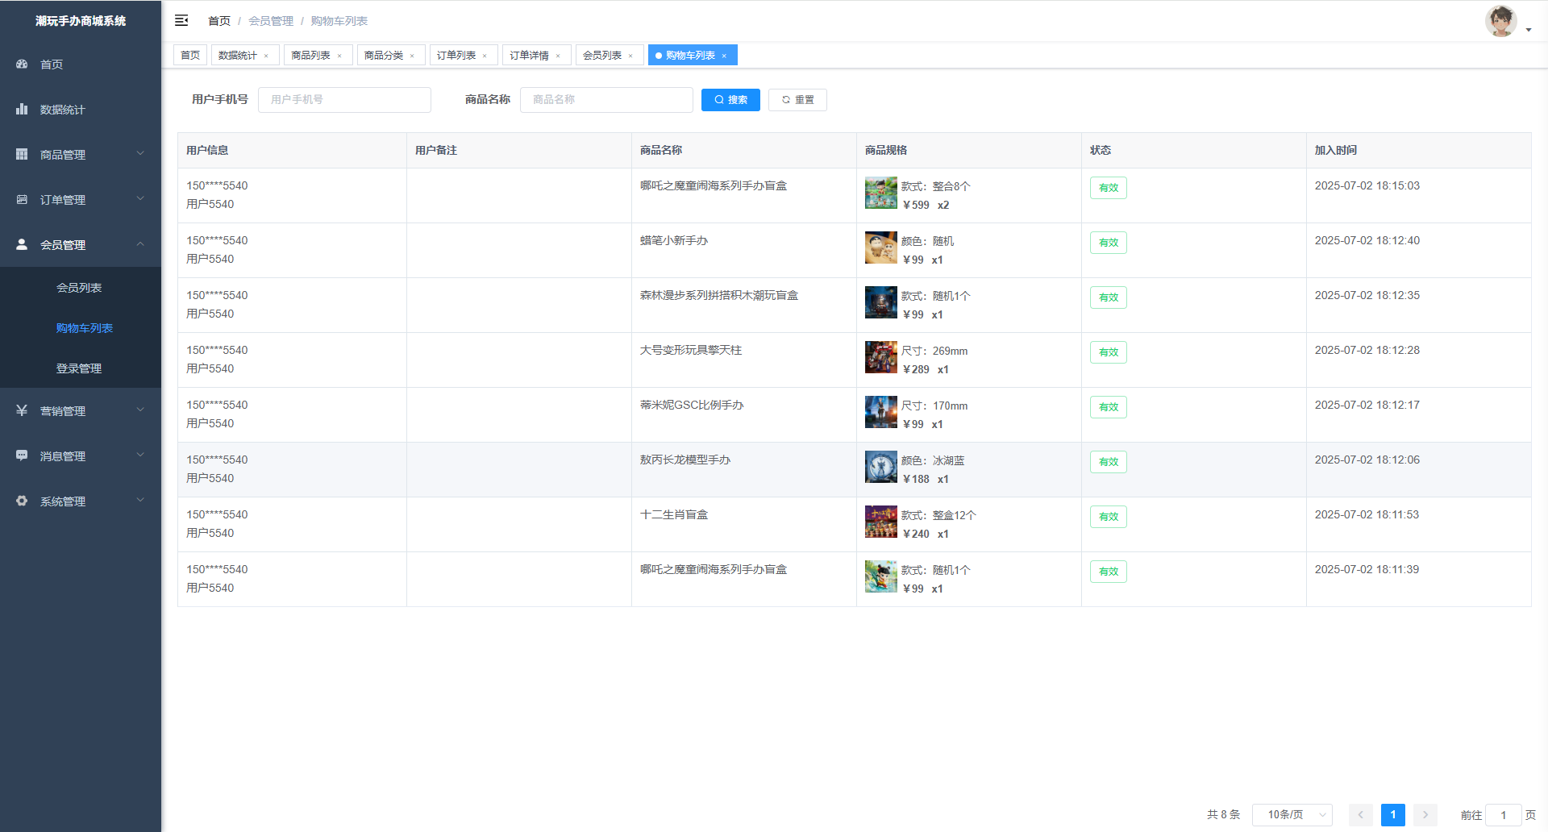Switch to the 会员列表 tab
The width and height of the screenshot is (1548, 832).
(x=602, y=55)
